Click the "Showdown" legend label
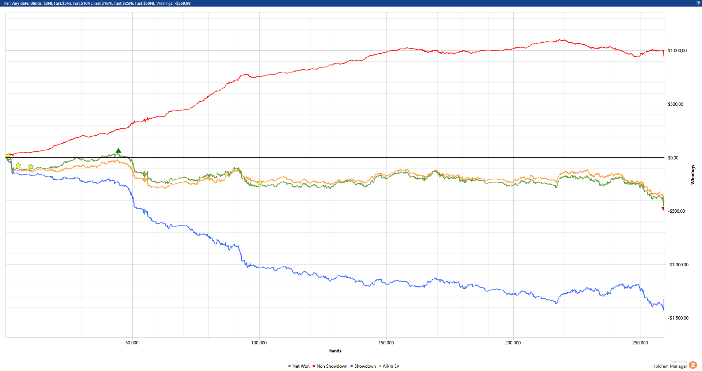702x371 pixels. click(x=365, y=366)
